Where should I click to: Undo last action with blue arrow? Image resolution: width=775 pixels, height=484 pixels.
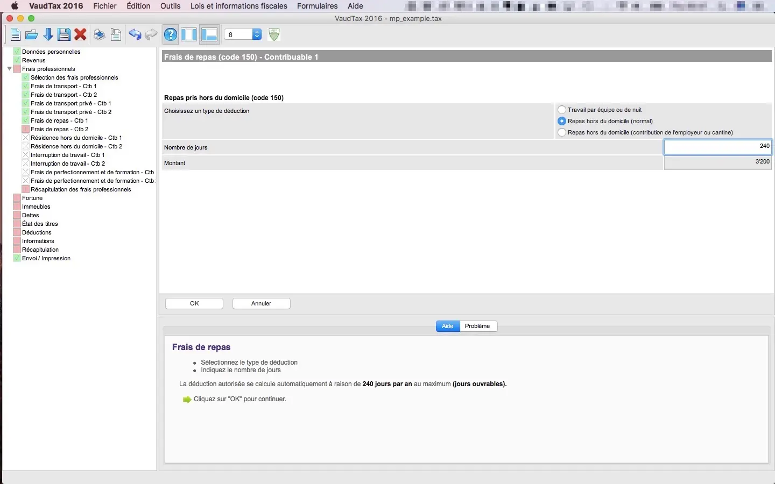pos(135,35)
